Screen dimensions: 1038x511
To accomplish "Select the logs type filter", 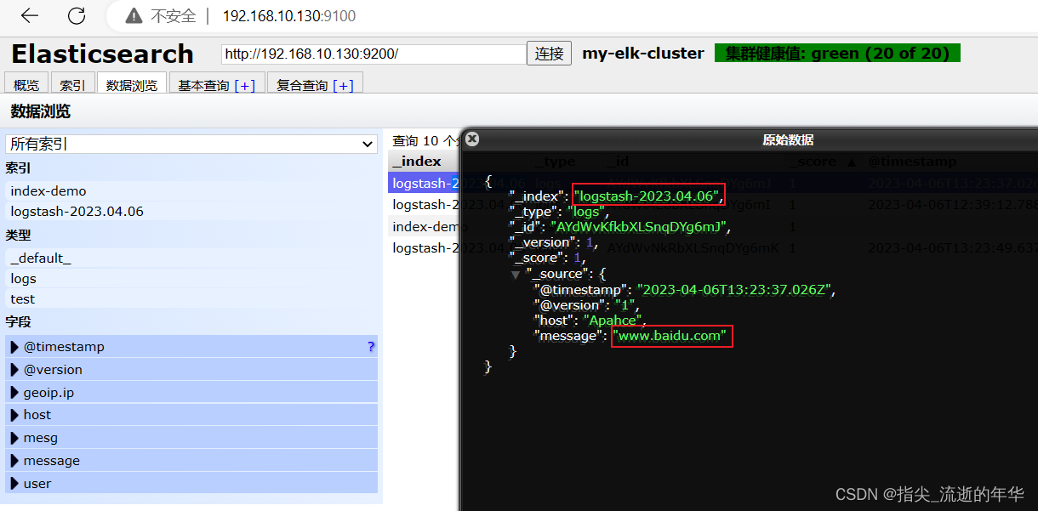I will pos(191,278).
